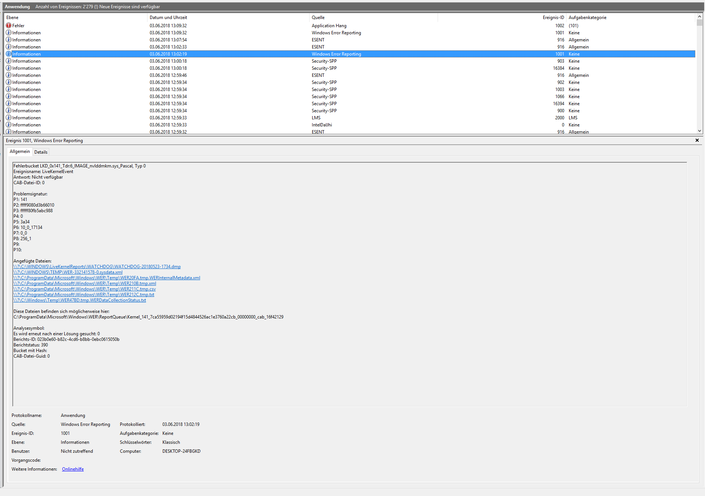Click the P6: 10_0_17134 signature line

(x=28, y=227)
